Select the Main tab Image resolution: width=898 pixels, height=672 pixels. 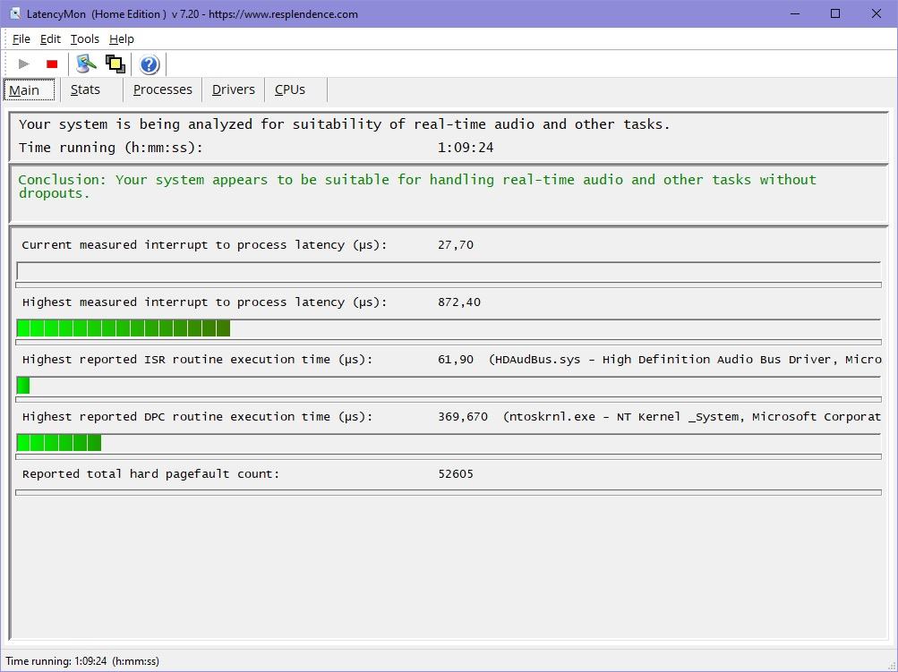[30, 89]
